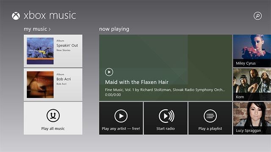Click the Play any artist — free! label

coord(121,128)
